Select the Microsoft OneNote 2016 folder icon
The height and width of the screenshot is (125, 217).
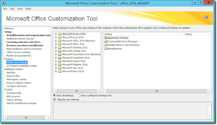(60, 48)
